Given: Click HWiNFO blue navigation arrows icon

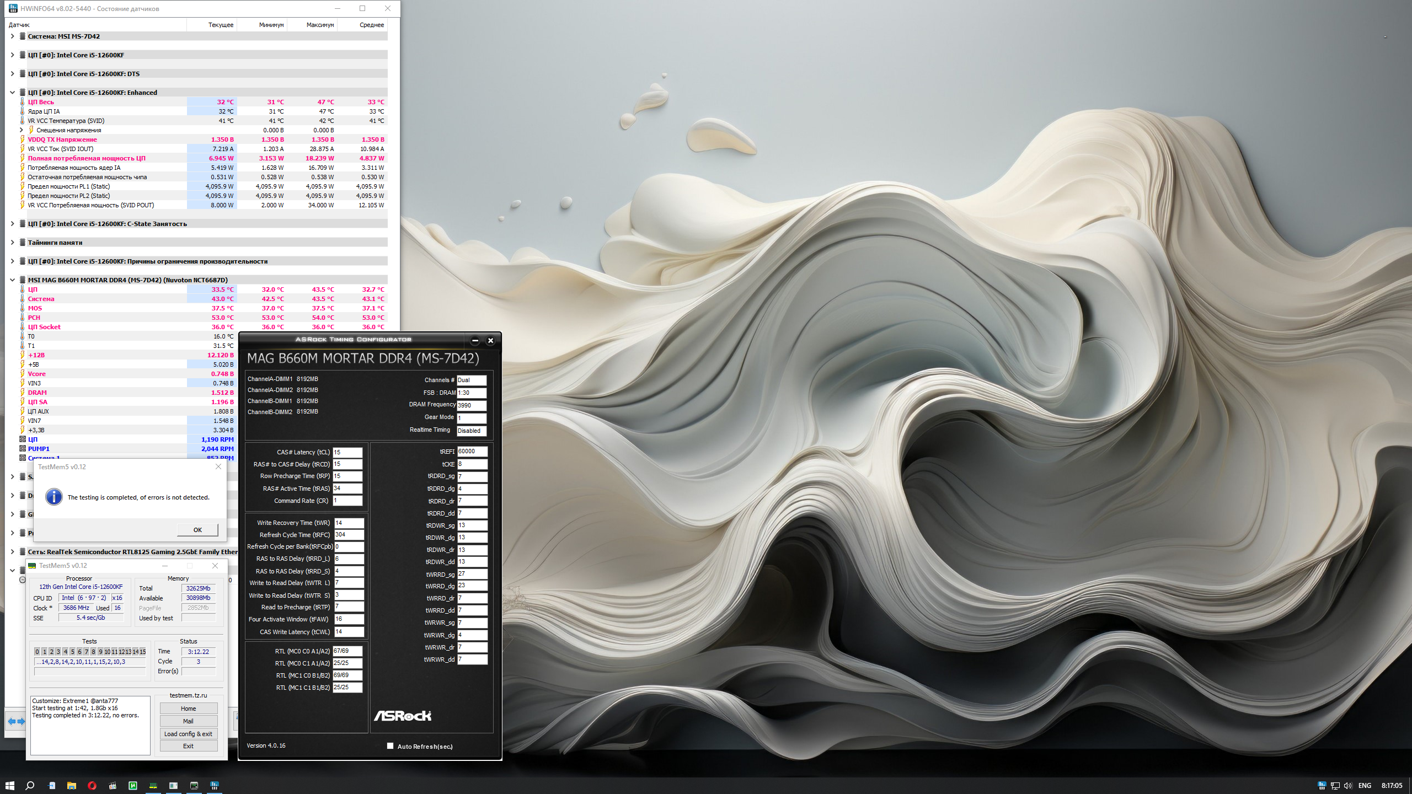Looking at the screenshot, I should tap(16, 721).
